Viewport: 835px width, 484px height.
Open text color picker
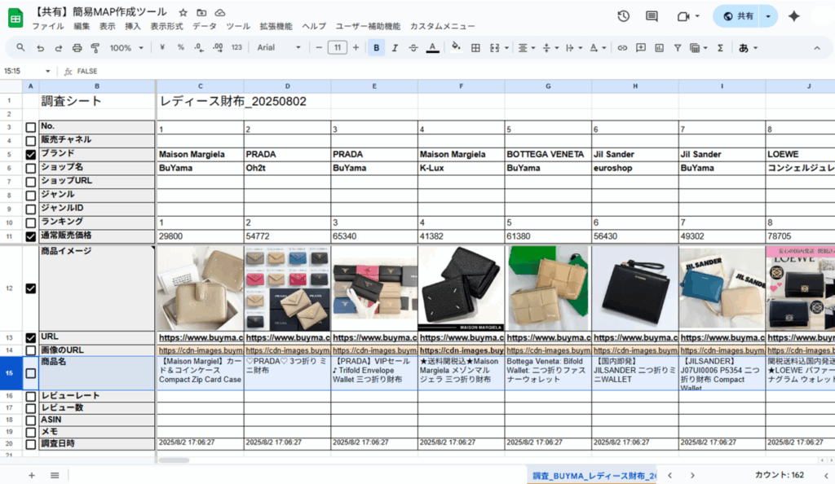pos(432,48)
